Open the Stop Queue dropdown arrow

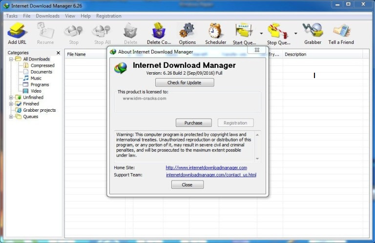coord(296,34)
